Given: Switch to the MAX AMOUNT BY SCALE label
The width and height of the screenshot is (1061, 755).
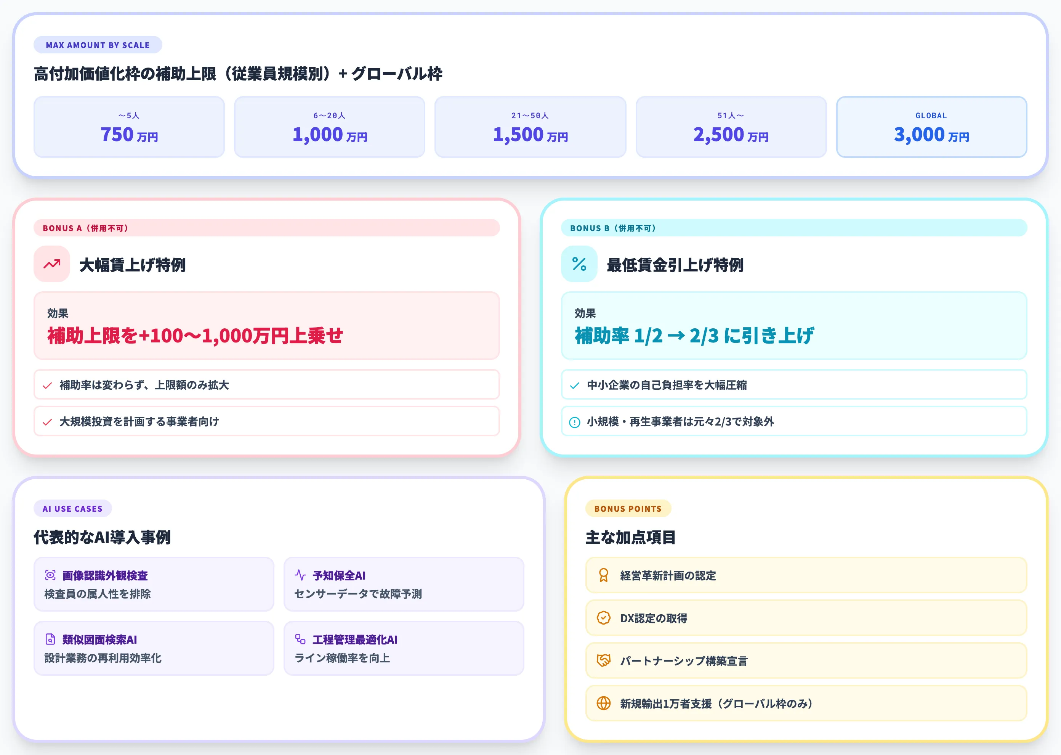Looking at the screenshot, I should click(x=98, y=45).
